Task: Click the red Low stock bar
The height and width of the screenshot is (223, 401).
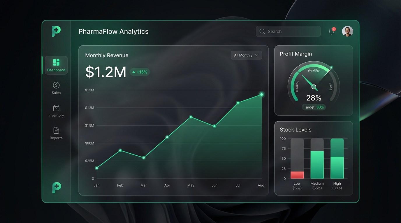Action: (297, 175)
